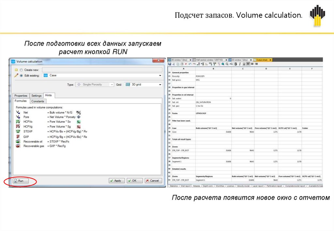Click the Recoverable oil icon
The width and height of the screenshot is (334, 231).
pos(18,142)
